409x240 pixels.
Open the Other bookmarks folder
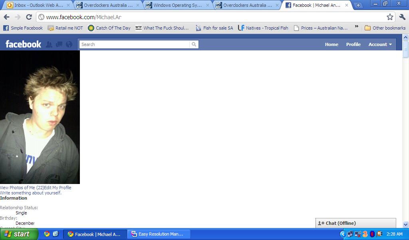pyautogui.click(x=385, y=28)
